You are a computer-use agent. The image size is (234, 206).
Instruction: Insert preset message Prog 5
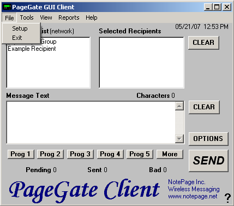point(140,154)
